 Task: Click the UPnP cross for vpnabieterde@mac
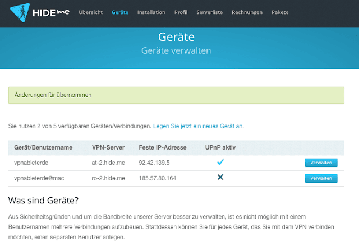(220, 177)
